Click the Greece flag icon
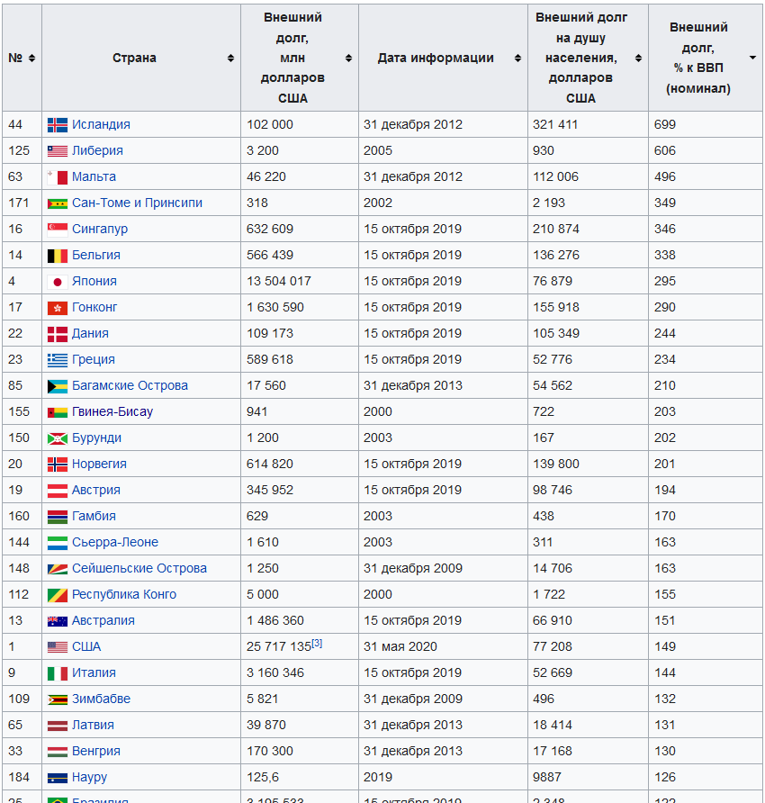This screenshot has width=765, height=803. [58, 360]
